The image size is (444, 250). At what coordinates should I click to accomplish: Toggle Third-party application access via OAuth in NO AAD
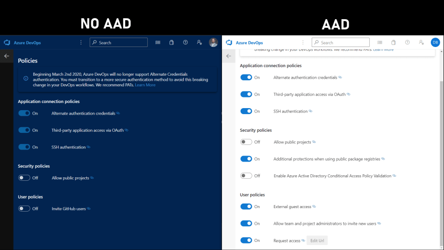tap(24, 130)
